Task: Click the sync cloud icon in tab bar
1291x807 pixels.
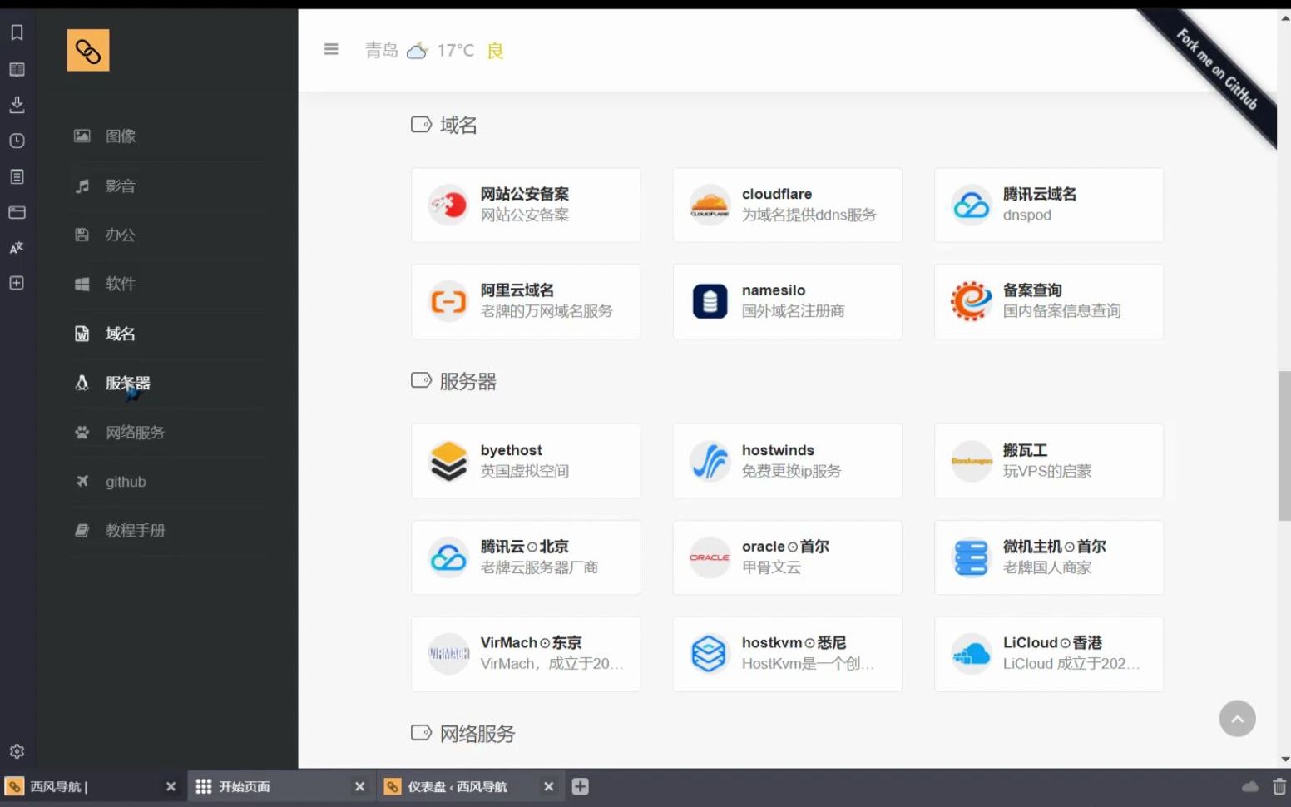Action: (x=1250, y=786)
